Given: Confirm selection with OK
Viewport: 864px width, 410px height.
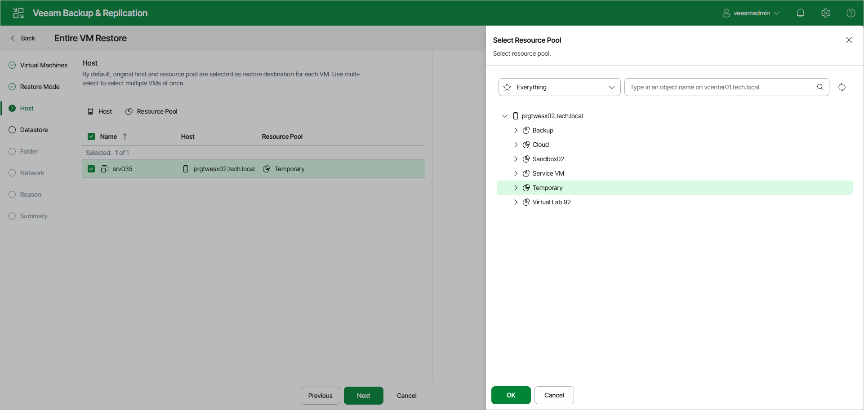Looking at the screenshot, I should 511,395.
